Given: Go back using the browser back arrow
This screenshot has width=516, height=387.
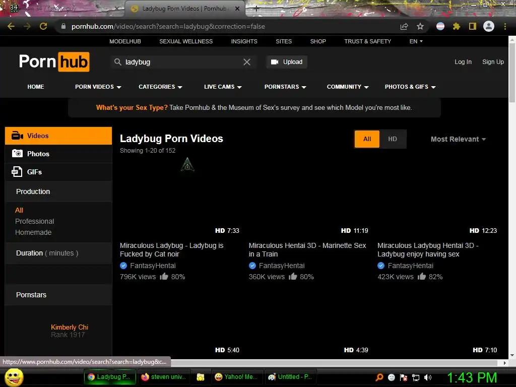Looking at the screenshot, I should (11, 26).
